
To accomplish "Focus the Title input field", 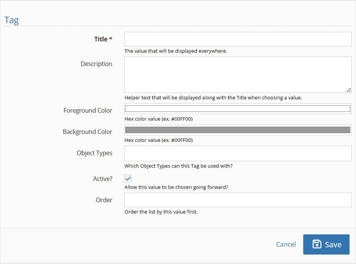I will coord(238,39).
